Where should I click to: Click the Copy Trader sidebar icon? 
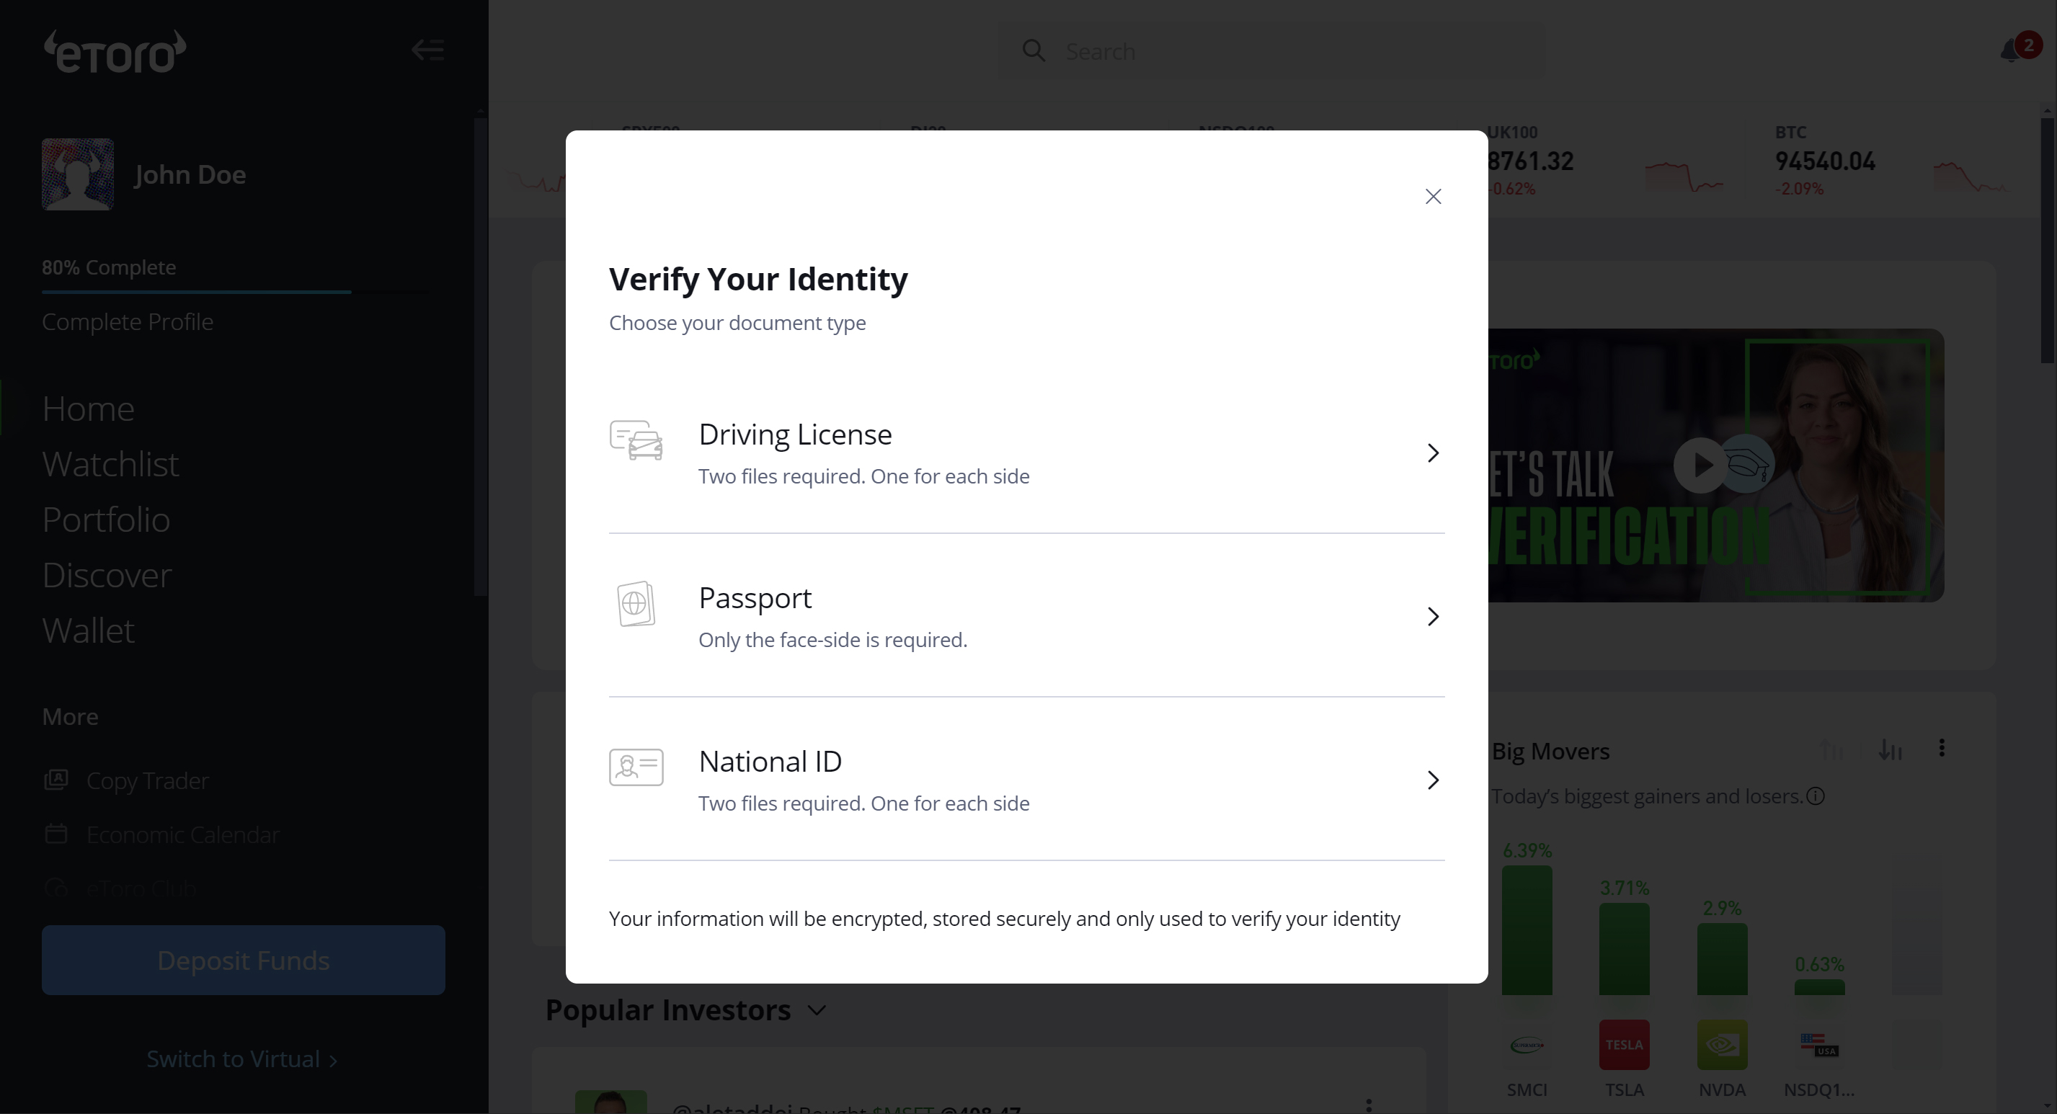point(56,780)
